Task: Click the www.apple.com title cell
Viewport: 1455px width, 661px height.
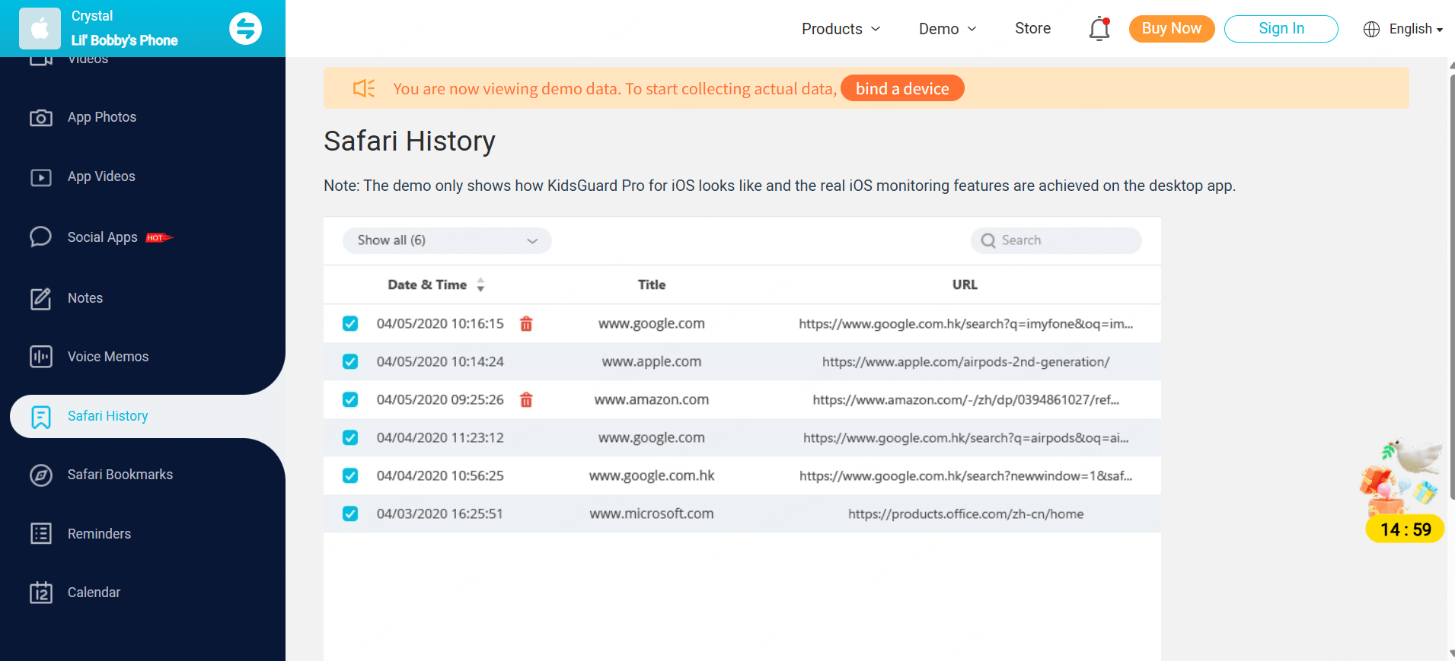Action: (x=652, y=362)
